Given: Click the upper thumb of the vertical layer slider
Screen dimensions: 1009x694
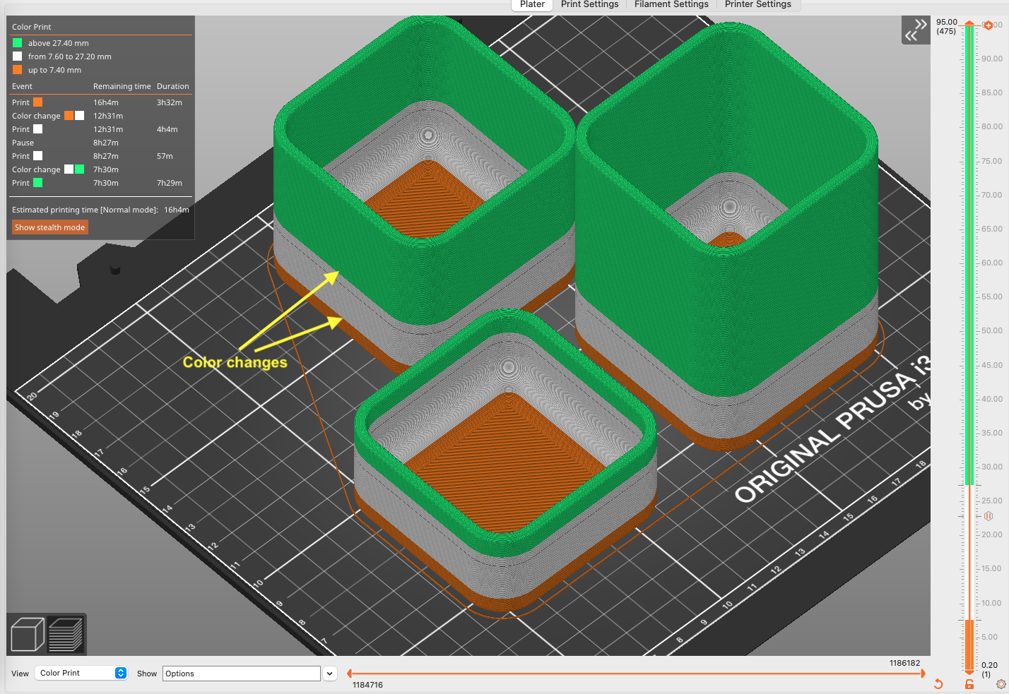Looking at the screenshot, I should tap(969, 25).
